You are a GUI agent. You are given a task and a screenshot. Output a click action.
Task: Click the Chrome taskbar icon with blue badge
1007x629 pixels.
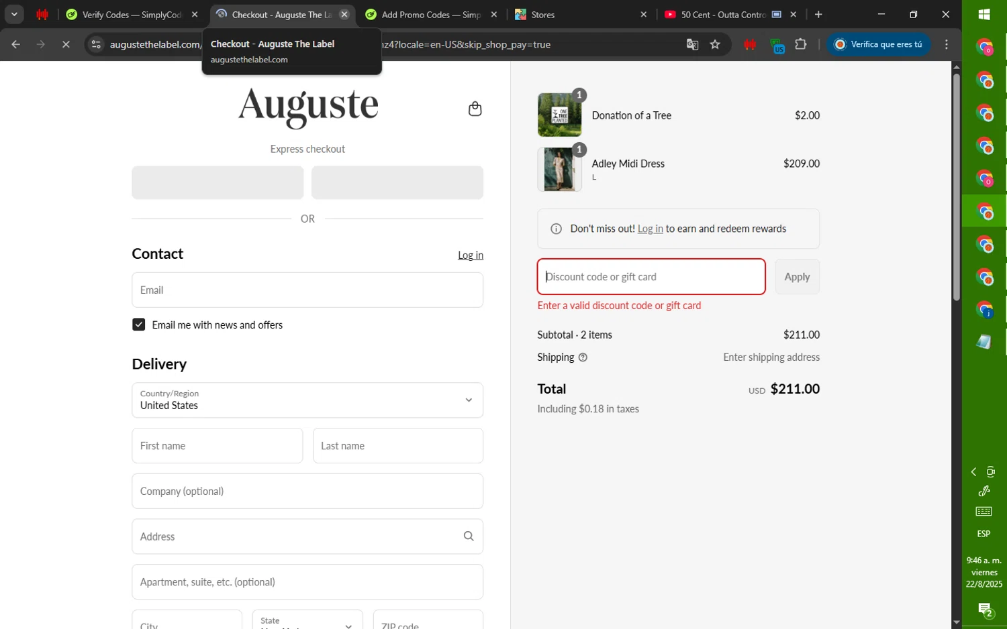984,310
